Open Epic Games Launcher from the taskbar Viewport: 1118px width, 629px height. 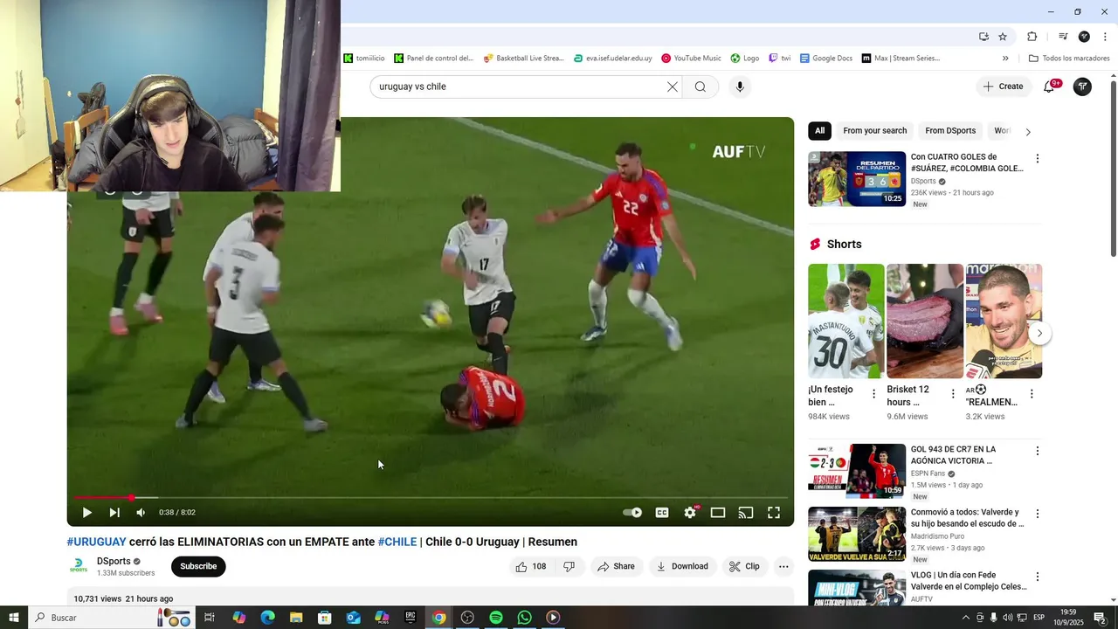click(x=411, y=618)
